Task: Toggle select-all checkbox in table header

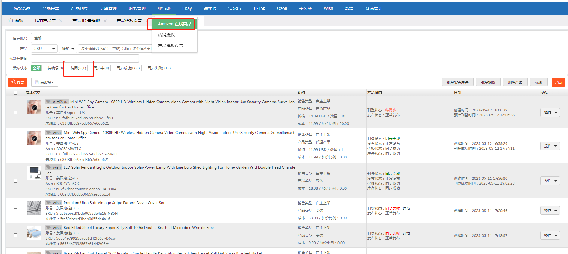Action: [15, 93]
